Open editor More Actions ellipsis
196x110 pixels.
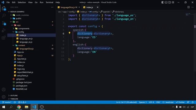(x=192, y=7)
